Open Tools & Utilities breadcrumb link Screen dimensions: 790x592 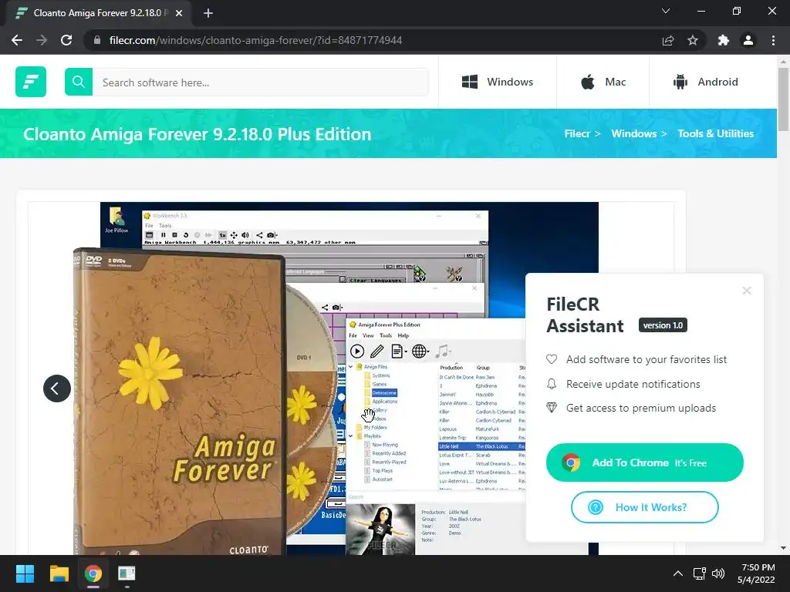(715, 133)
